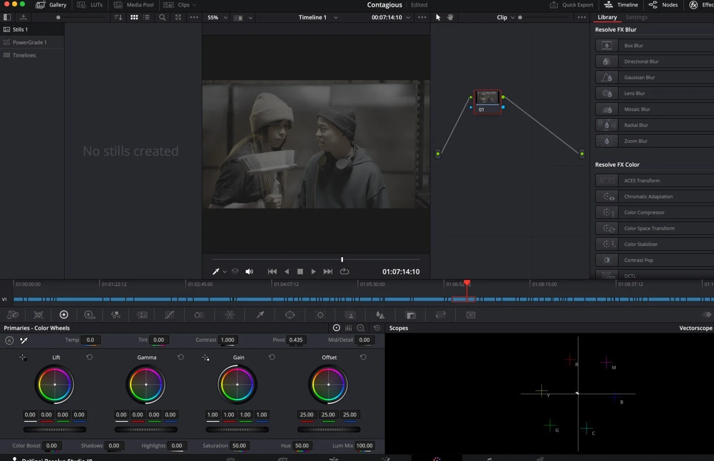
Task: Toggle the viewer split screen mode
Action: pos(238,18)
